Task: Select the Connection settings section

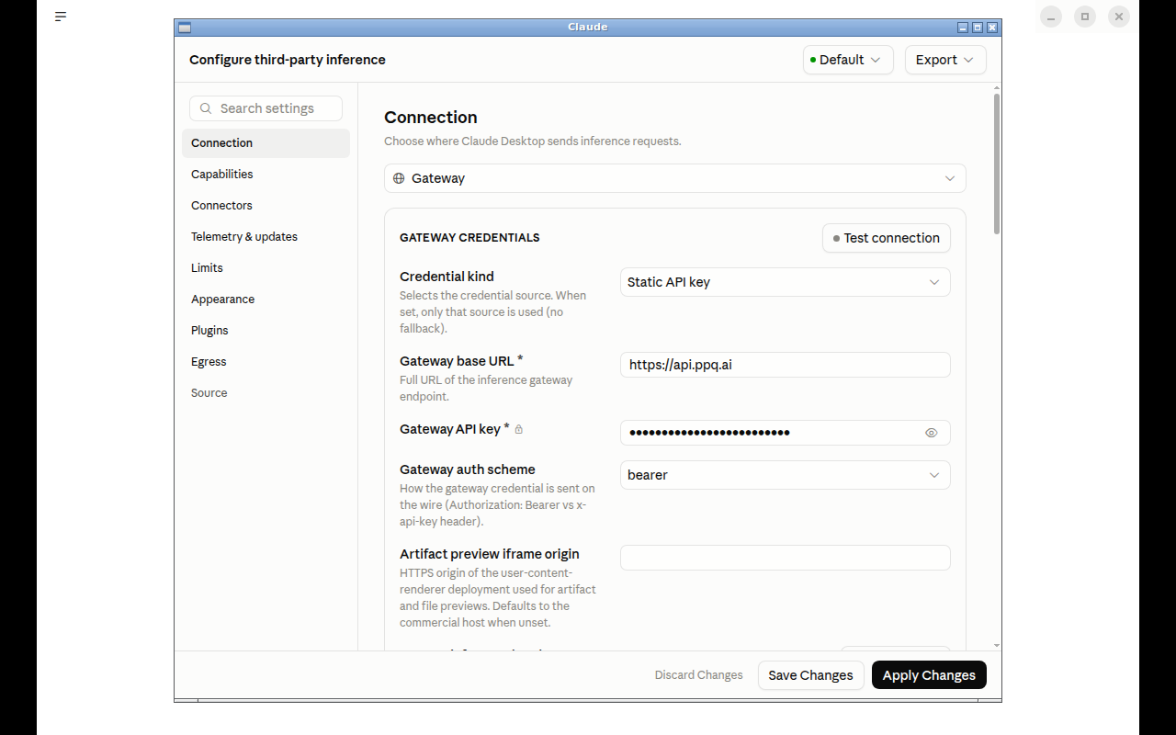Action: 266,143
